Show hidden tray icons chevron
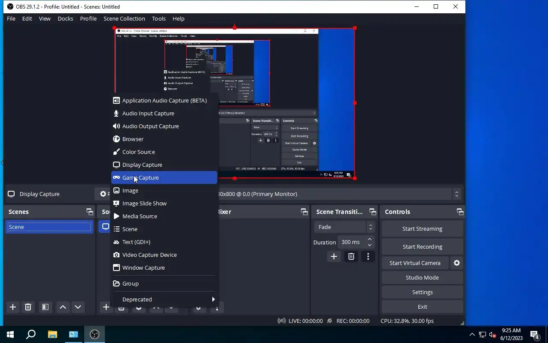548x343 pixels. point(472,334)
